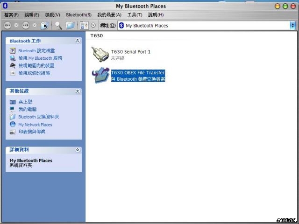Open the 我的最愛(A) menu
The height and width of the screenshot is (224, 299).
pyautogui.click(x=109, y=15)
